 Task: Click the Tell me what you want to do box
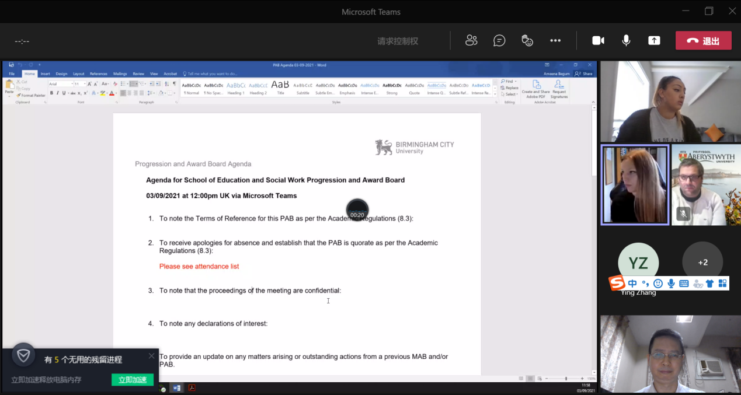click(x=210, y=74)
